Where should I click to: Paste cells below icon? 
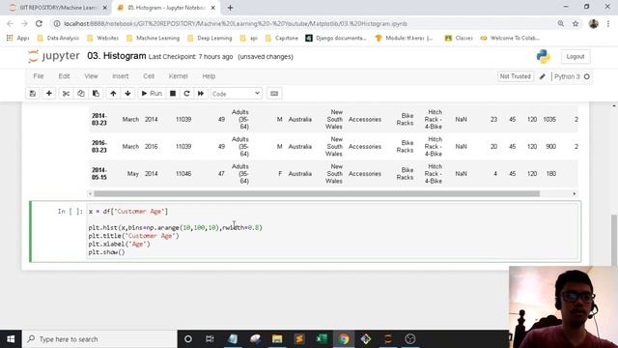(96, 94)
